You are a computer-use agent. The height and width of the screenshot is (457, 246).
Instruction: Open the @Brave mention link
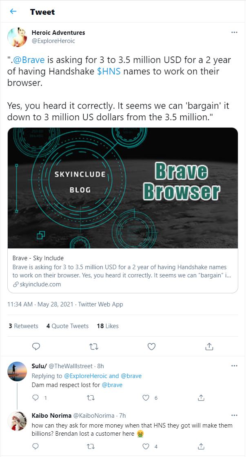(x=29, y=60)
